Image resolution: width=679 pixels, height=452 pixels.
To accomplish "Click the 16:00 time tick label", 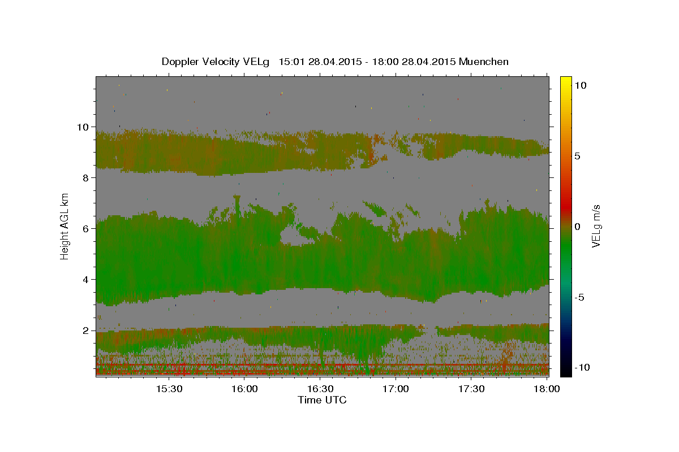I will point(244,389).
